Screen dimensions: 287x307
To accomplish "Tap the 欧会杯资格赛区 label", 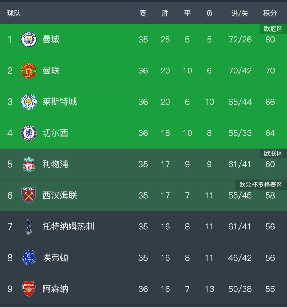I will pos(261,185).
